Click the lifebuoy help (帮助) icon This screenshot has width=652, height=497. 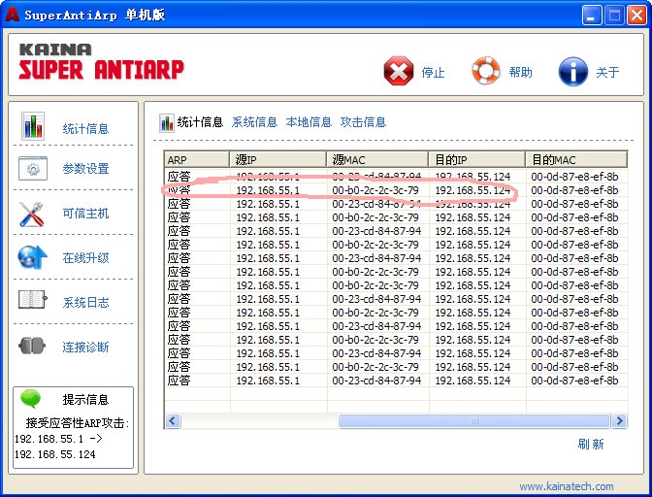tap(486, 71)
